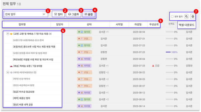Open task [교환] 교환 및 재배송 / 7월 이슈 대응
Image resolution: width=201 pixels, height=112 pixels.
[32, 34]
